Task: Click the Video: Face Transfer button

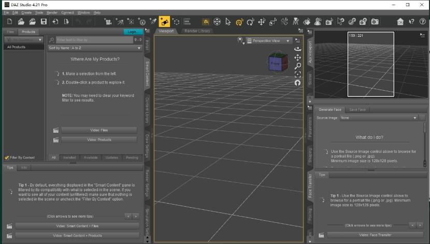Action: [375, 235]
